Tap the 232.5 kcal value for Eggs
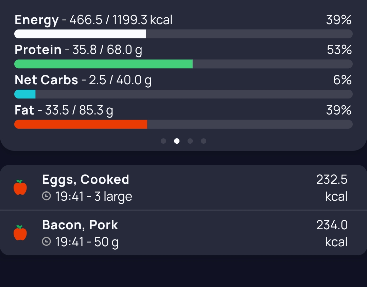 (332, 187)
